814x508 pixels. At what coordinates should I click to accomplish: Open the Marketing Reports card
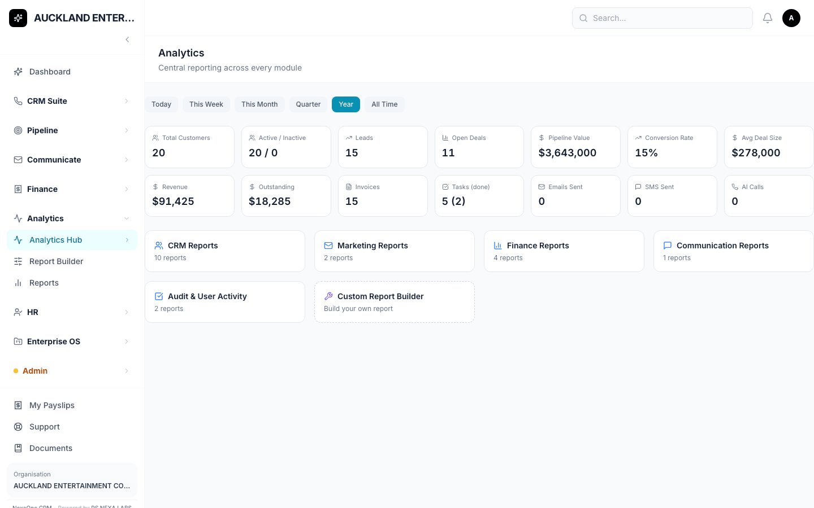tap(395, 251)
